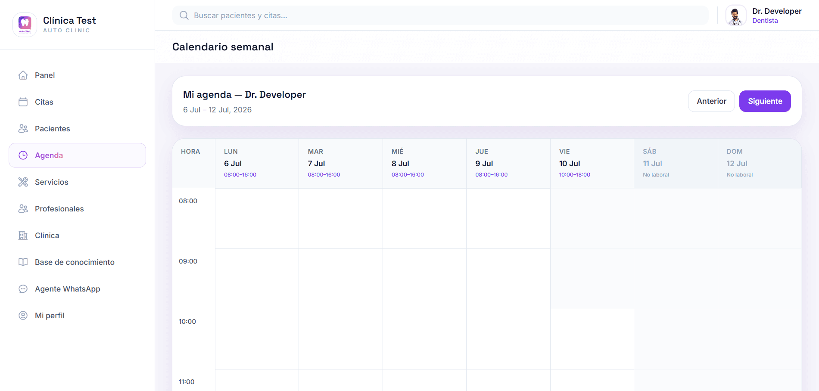Select the DOM 12 Jul column header
Screen dimensions: 819x391
[x=760, y=163]
